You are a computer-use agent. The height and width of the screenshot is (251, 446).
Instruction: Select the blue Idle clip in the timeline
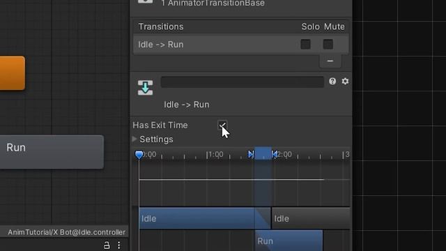click(x=205, y=218)
